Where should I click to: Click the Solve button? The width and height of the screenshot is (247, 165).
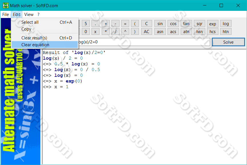pos(228,42)
